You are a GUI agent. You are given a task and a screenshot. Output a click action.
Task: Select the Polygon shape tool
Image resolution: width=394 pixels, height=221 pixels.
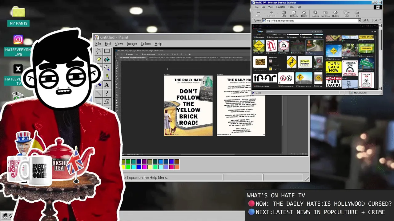click(x=107, y=102)
